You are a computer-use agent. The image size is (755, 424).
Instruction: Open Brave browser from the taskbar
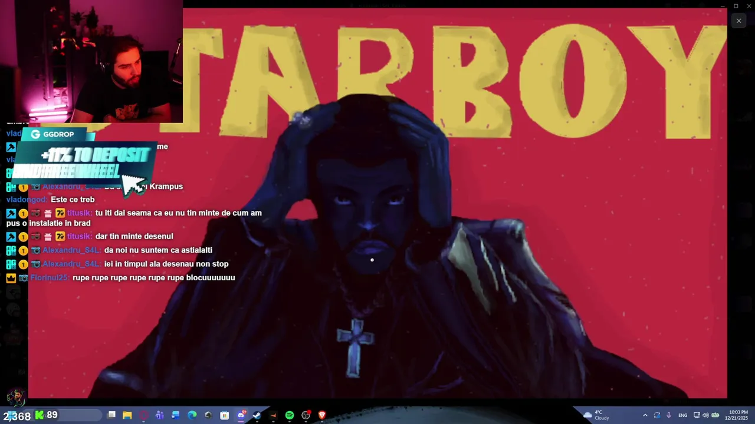tap(322, 415)
